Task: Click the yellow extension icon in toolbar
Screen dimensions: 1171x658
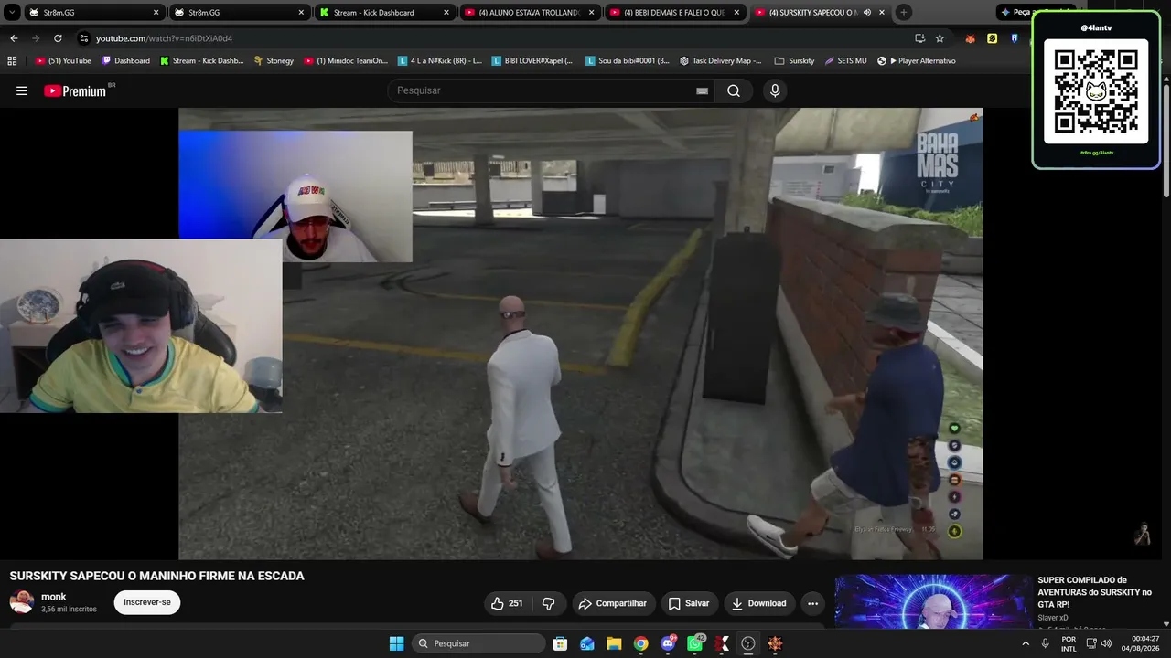Action: pyautogui.click(x=993, y=38)
